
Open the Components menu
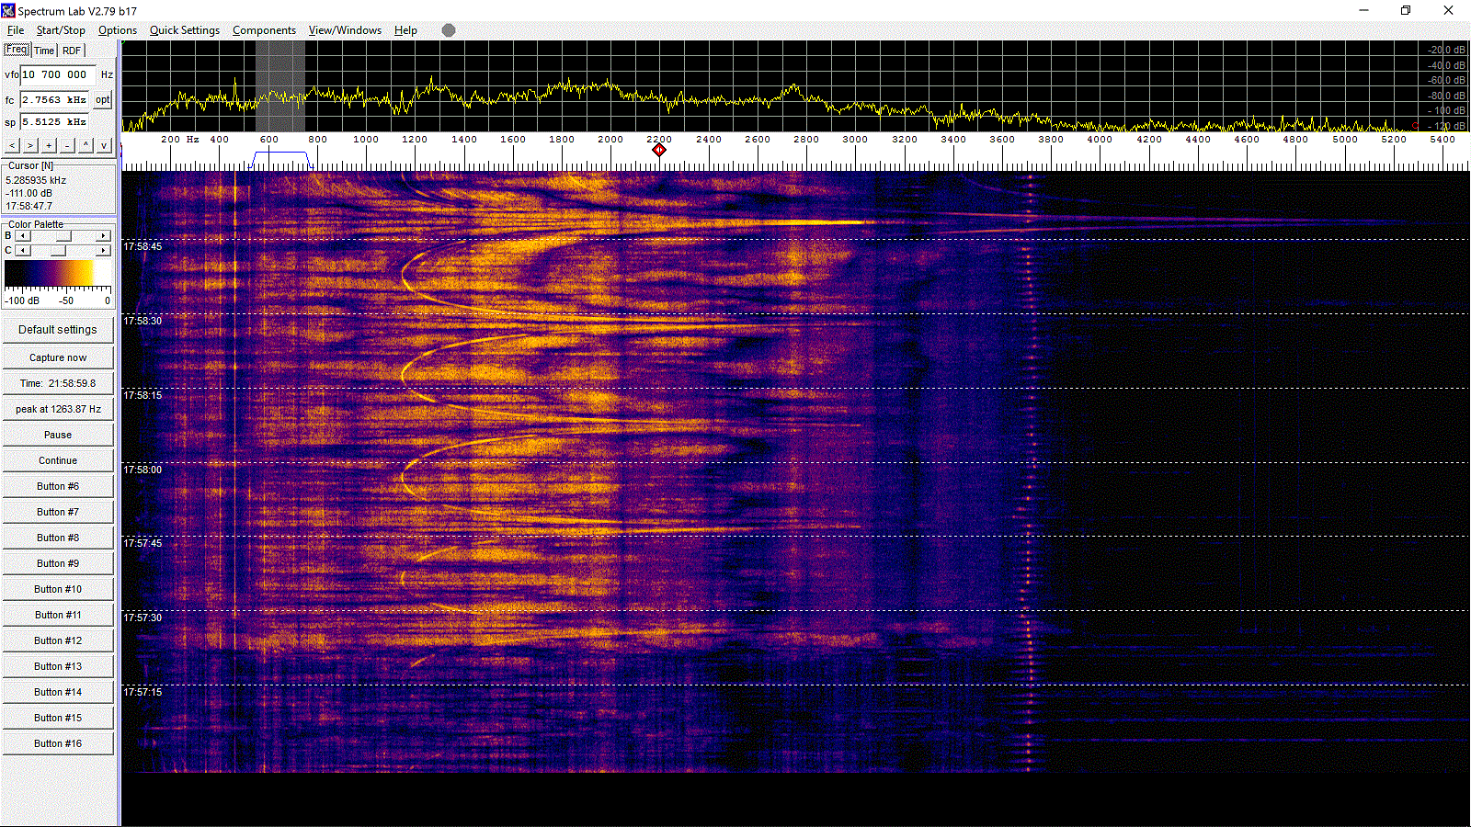[x=264, y=30]
